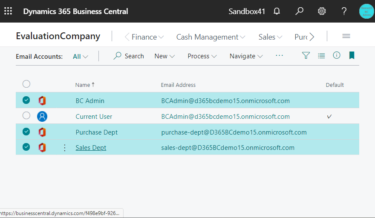
Task: Open the Purchase Dept account link
Action: 97,132
